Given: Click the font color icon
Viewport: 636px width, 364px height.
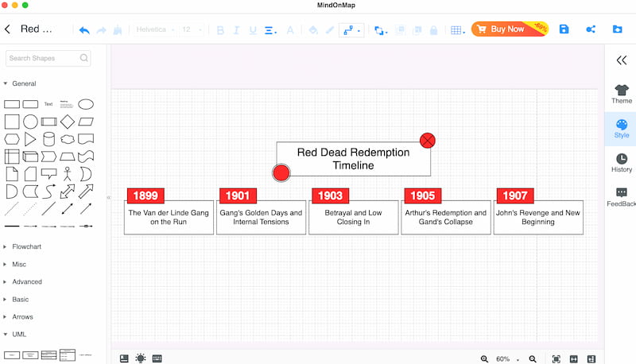Looking at the screenshot, I should click(x=290, y=30).
